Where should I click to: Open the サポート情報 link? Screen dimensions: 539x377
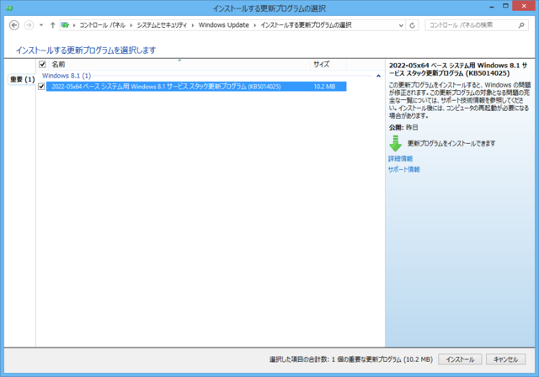coord(404,170)
